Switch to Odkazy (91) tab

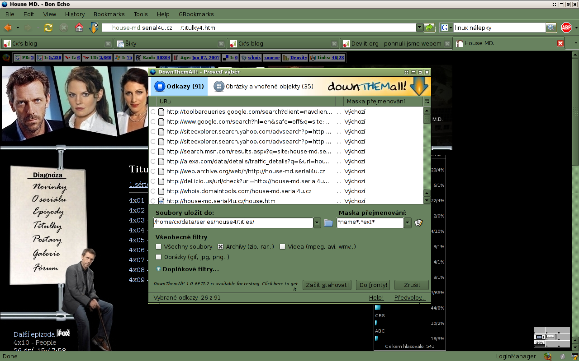179,86
